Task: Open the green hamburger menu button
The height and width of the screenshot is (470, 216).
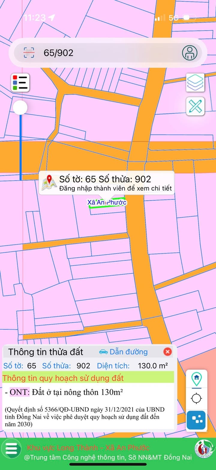Action: coord(11,448)
